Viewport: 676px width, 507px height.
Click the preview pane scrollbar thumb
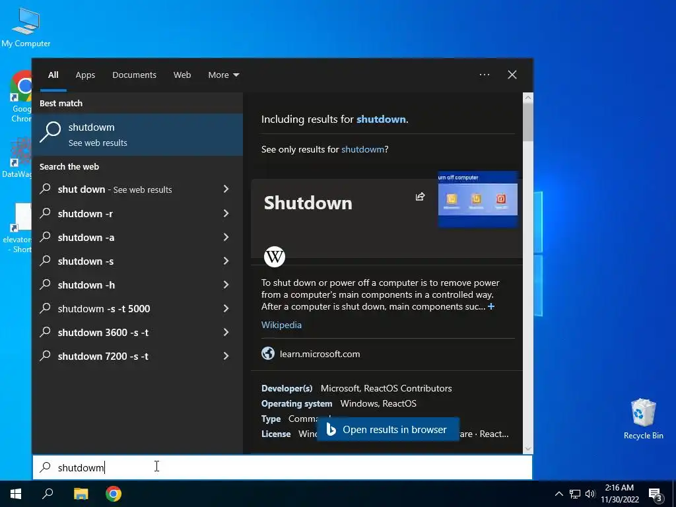[528, 122]
